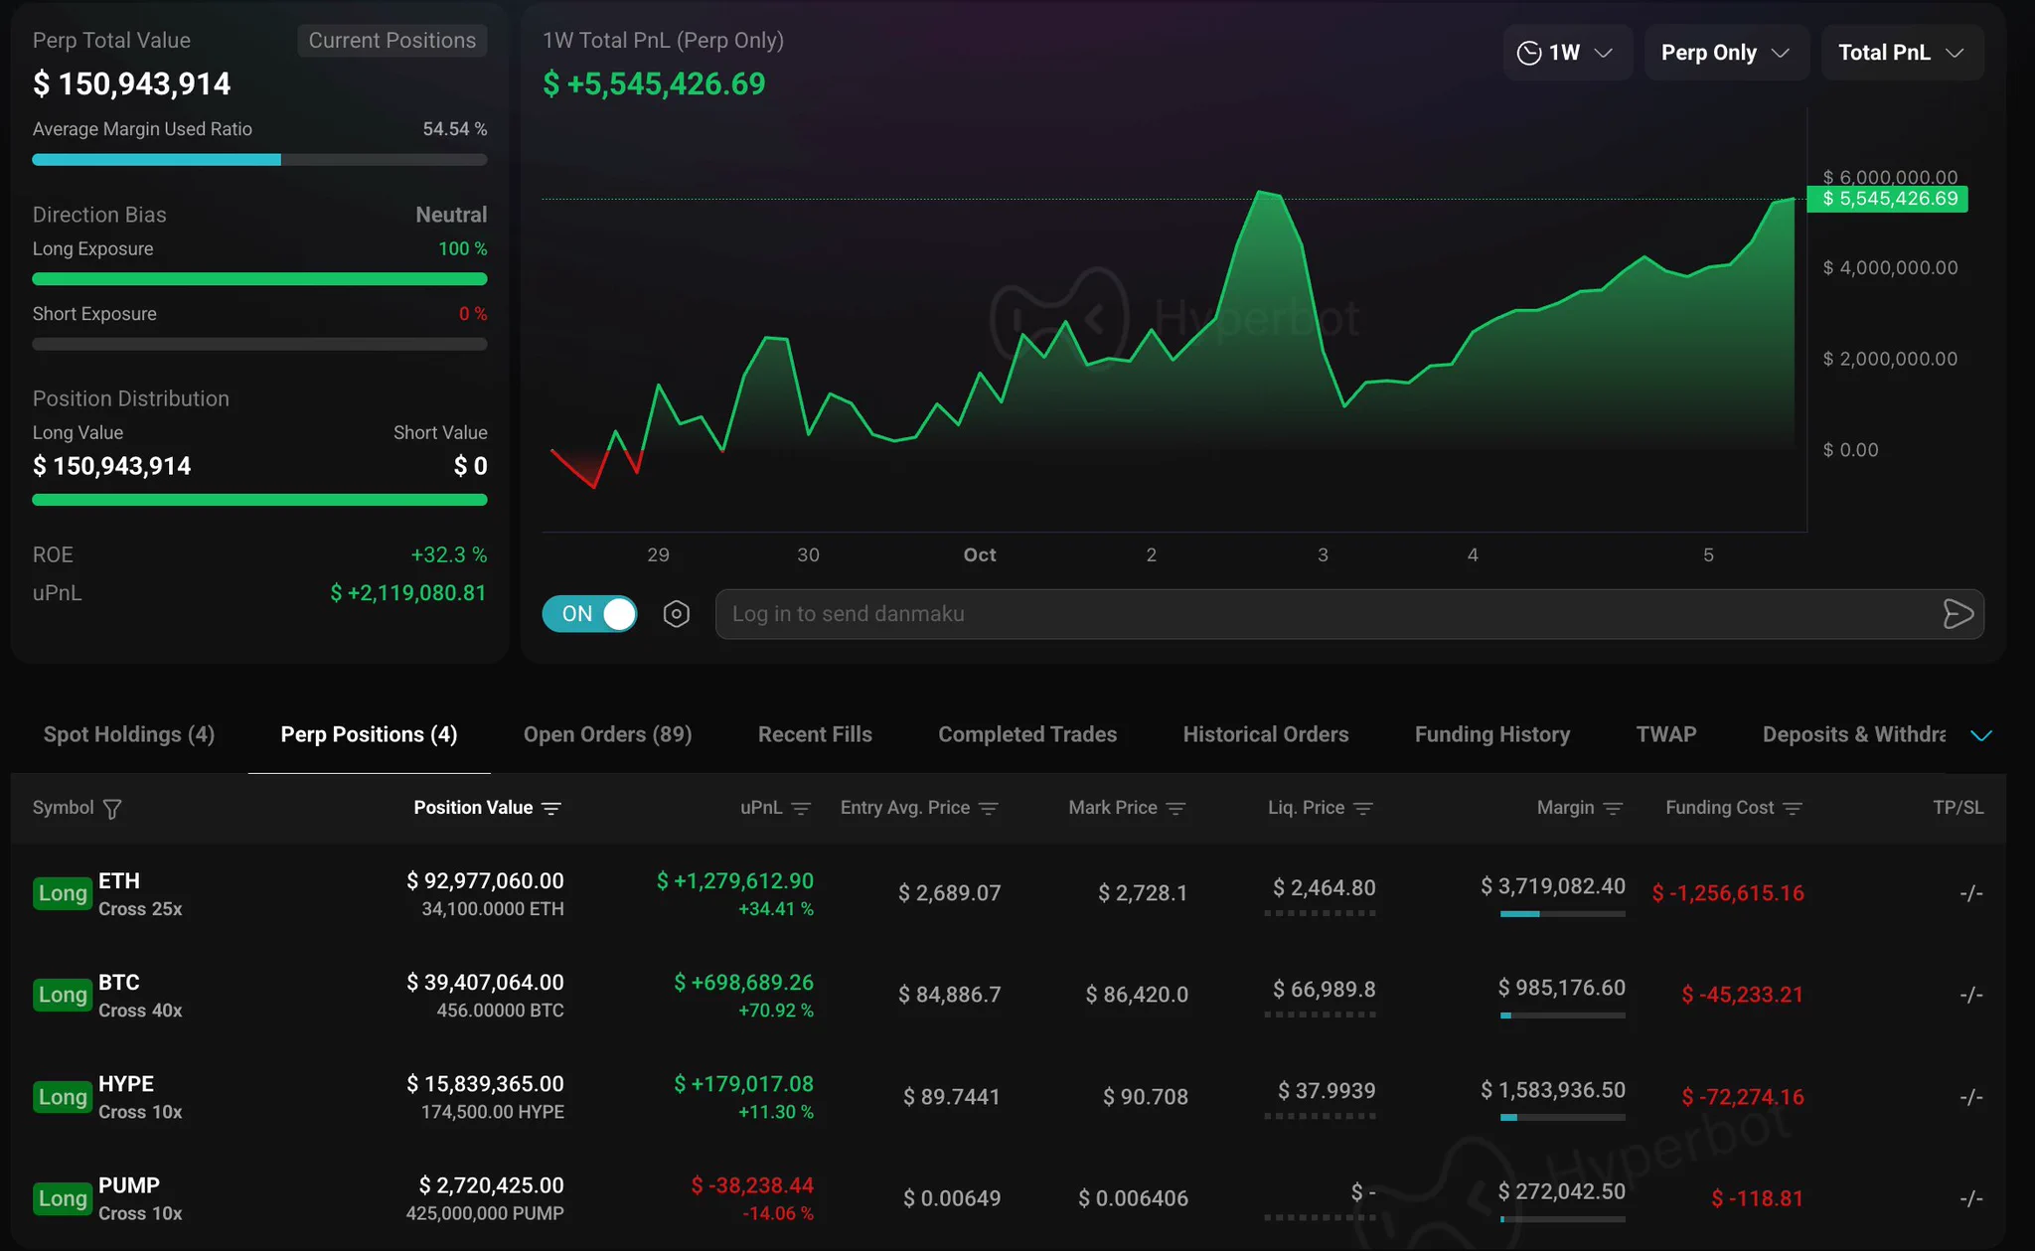Click the HYPE symbol name
2035x1251 pixels.
[126, 1084]
